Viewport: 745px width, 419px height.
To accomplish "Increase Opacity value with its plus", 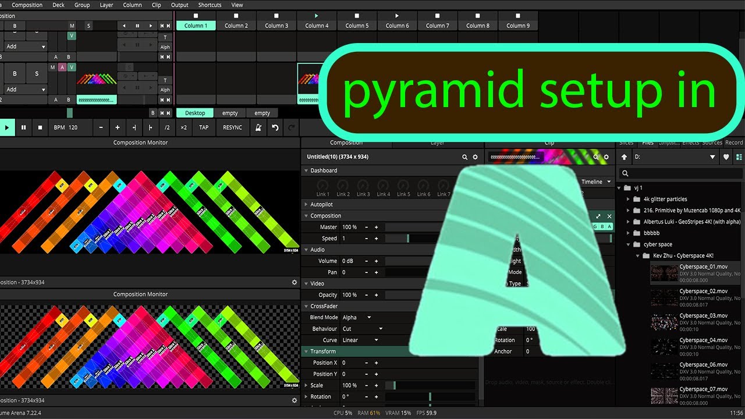I will (376, 295).
